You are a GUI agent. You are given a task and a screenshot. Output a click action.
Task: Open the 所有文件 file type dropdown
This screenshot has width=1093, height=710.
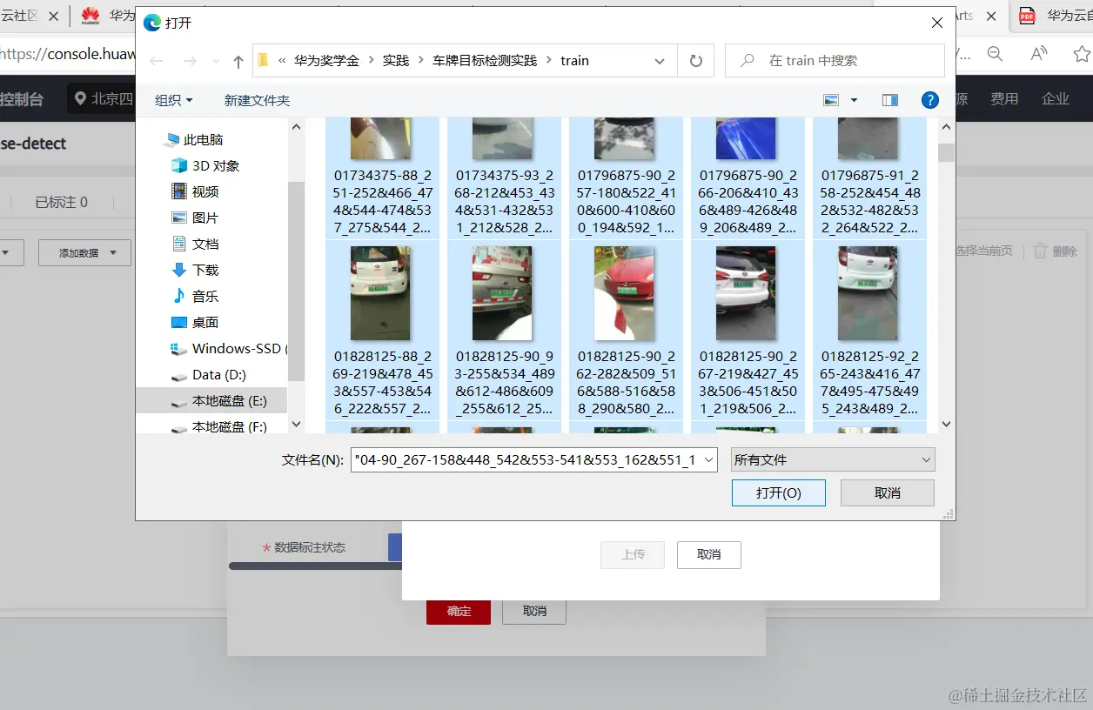pyautogui.click(x=831, y=459)
